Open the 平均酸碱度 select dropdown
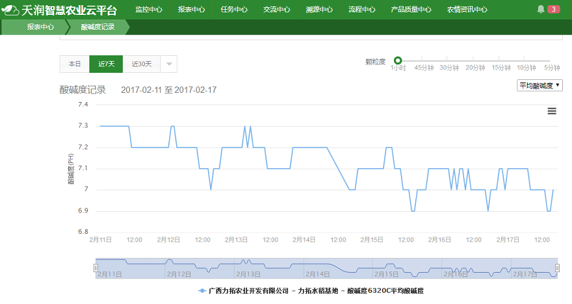 (539, 85)
